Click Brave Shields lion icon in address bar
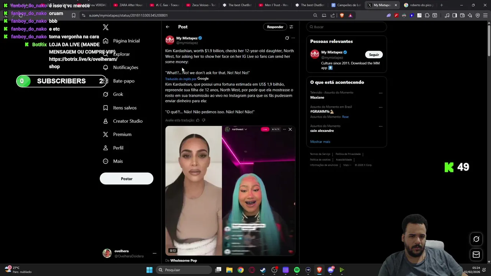Image resolution: width=491 pixels, height=276 pixels. (x=342, y=15)
